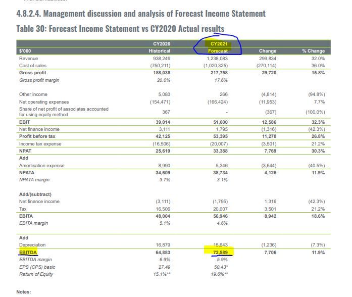Select the Cost of sales label

coord(33,66)
